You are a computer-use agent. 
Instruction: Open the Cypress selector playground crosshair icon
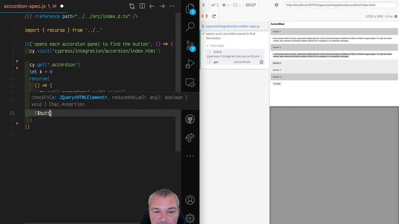pos(276,5)
